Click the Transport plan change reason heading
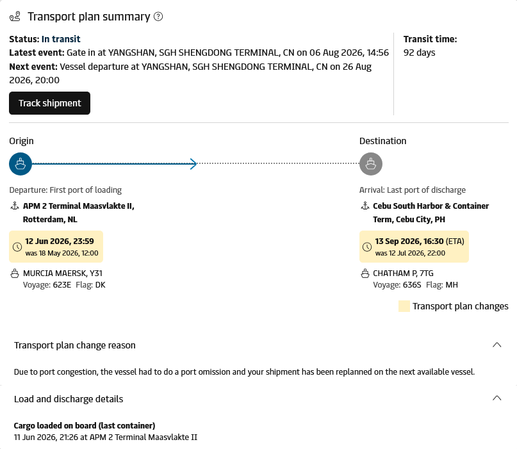The height and width of the screenshot is (449, 517). 75,345
